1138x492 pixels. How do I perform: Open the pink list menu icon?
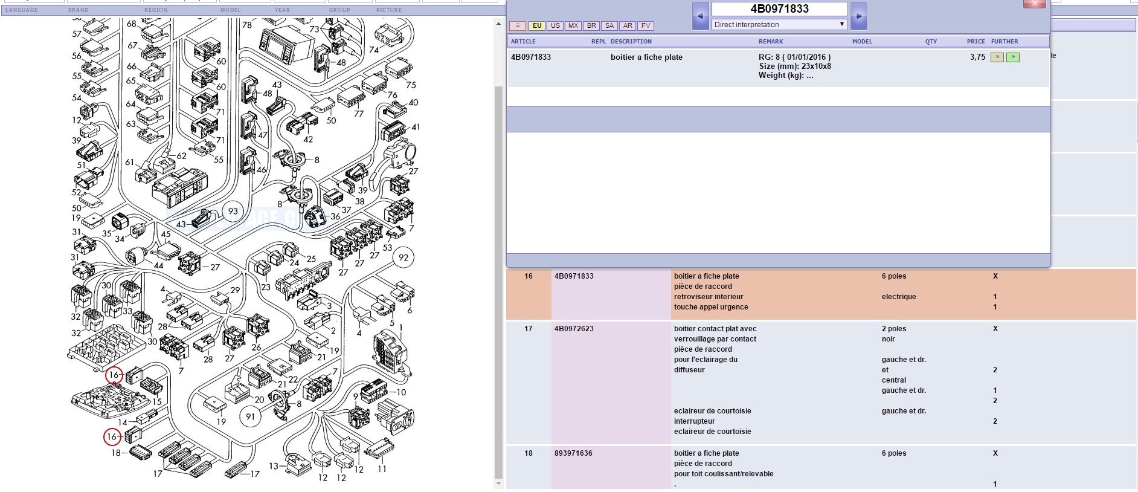(518, 26)
